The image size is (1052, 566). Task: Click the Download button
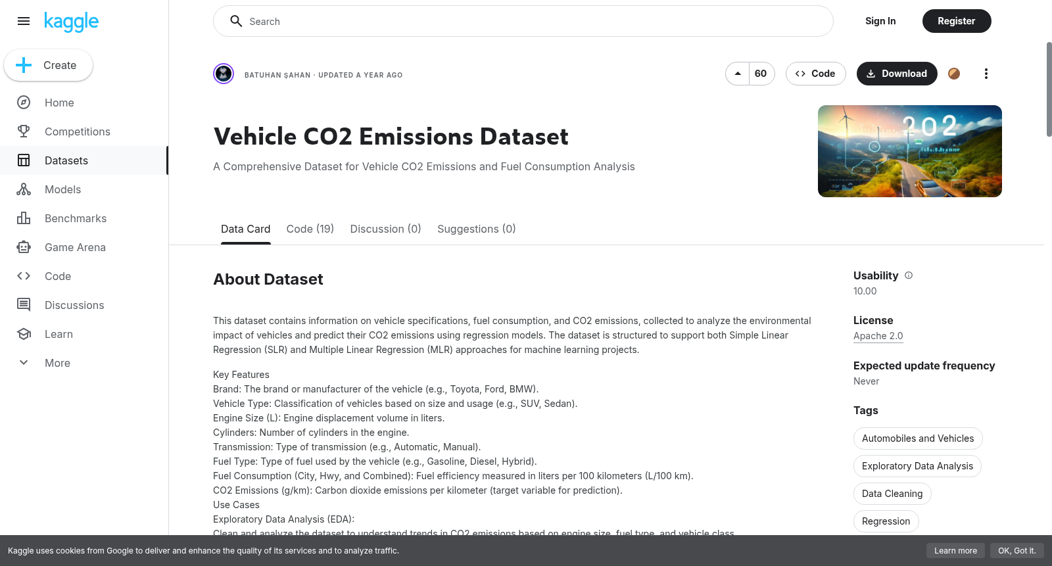[897, 74]
